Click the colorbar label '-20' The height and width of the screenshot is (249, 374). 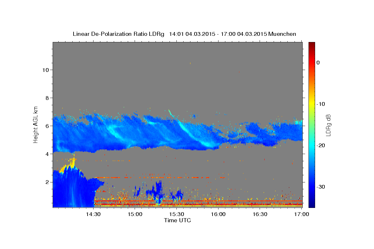coord(321,145)
